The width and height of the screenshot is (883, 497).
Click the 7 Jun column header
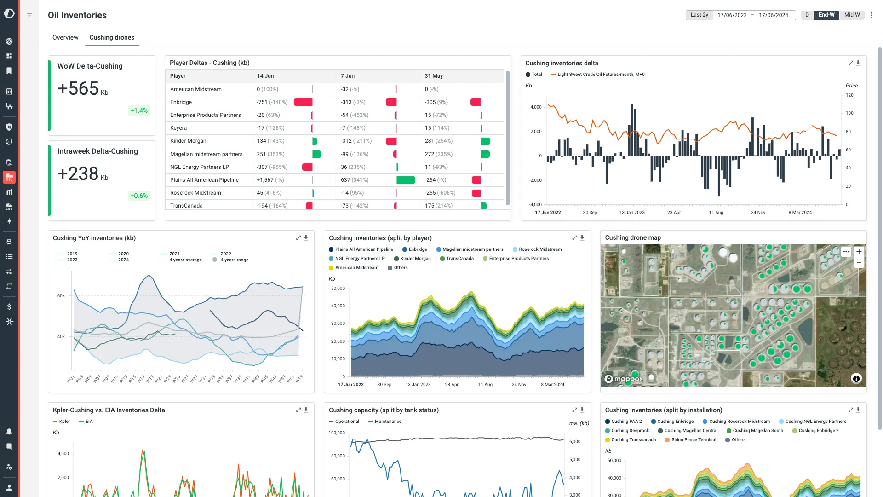click(378, 76)
